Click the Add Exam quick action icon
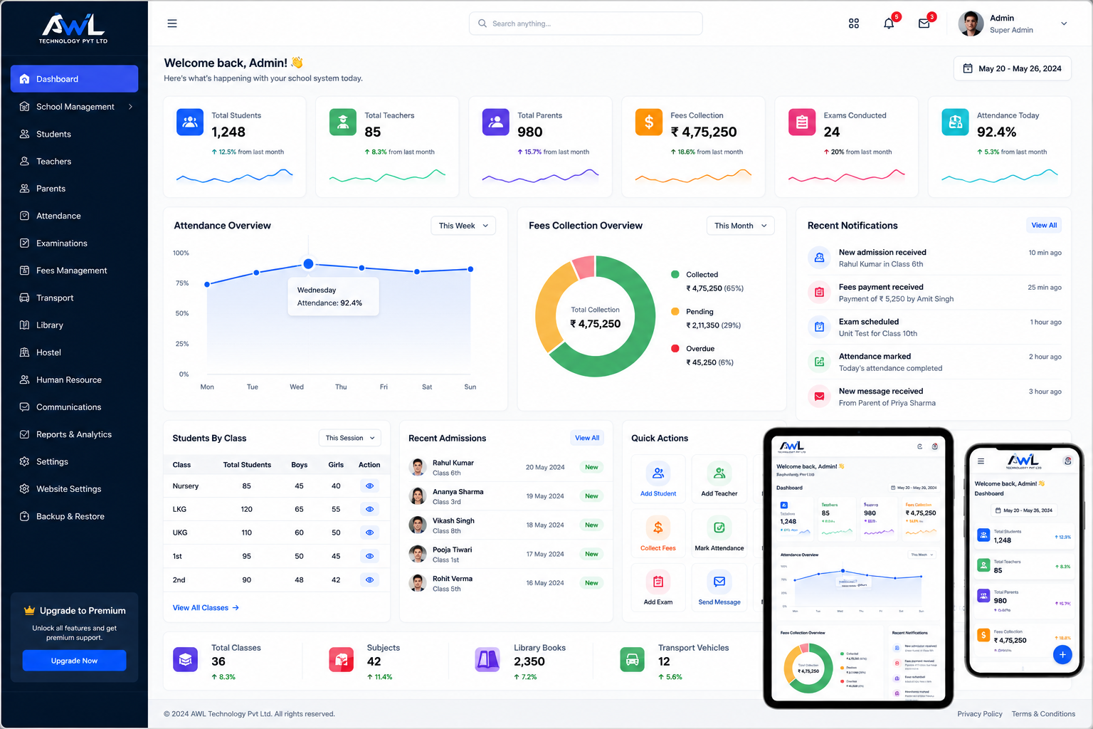 tap(658, 582)
